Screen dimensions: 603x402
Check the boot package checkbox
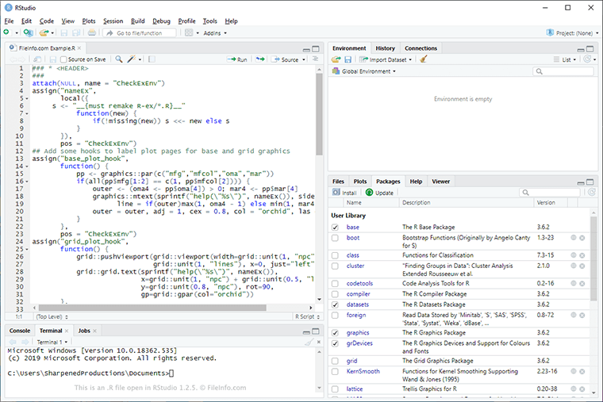tap(336, 238)
